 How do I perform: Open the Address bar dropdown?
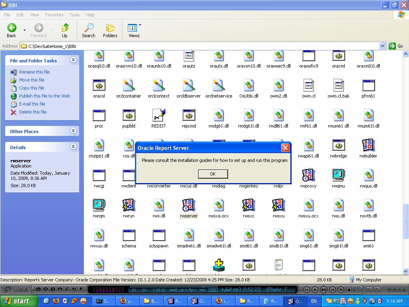[382, 46]
